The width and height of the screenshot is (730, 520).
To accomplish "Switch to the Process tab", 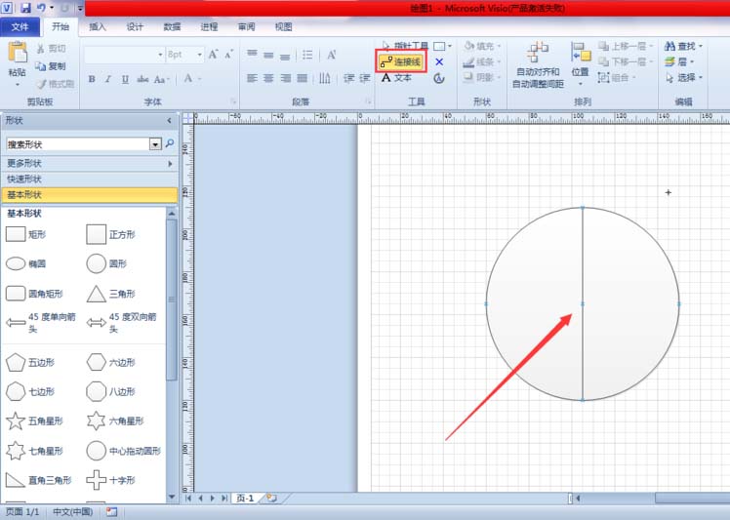I will [x=209, y=26].
